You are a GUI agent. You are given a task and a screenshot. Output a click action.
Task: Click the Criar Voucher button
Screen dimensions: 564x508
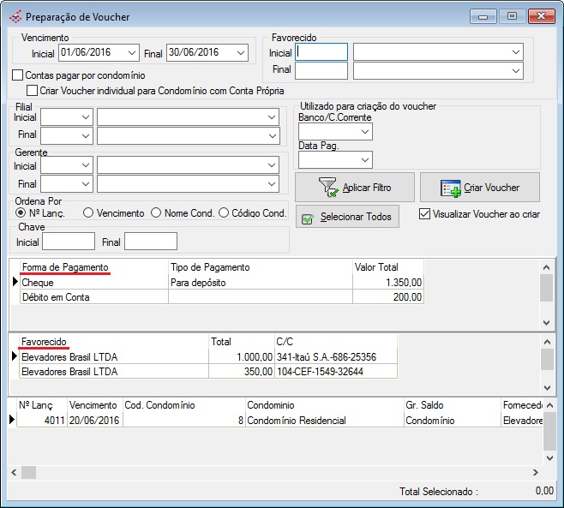click(490, 188)
